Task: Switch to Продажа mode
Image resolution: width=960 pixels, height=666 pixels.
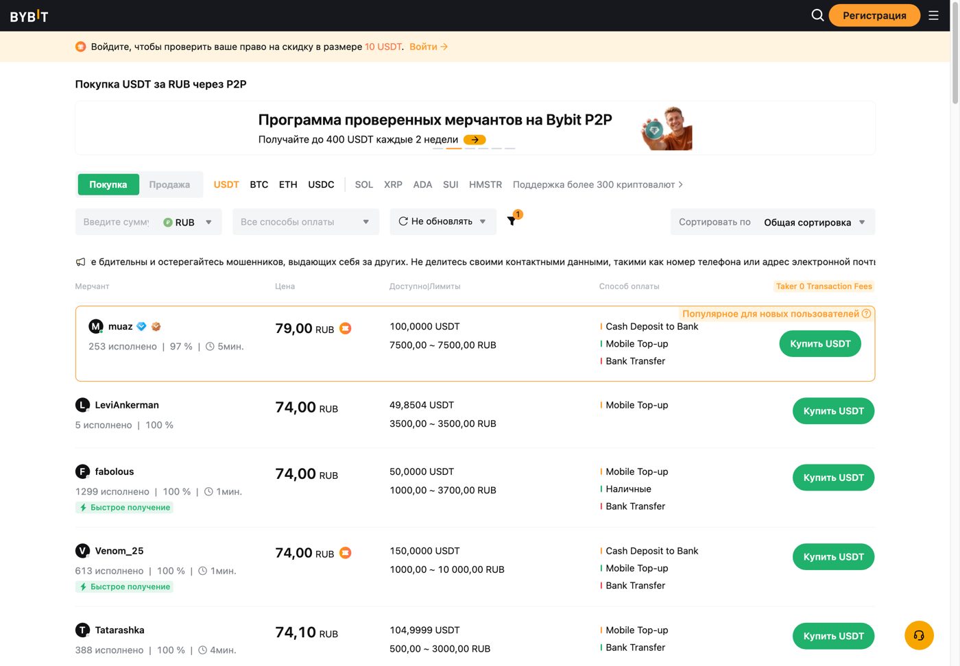Action: [169, 184]
